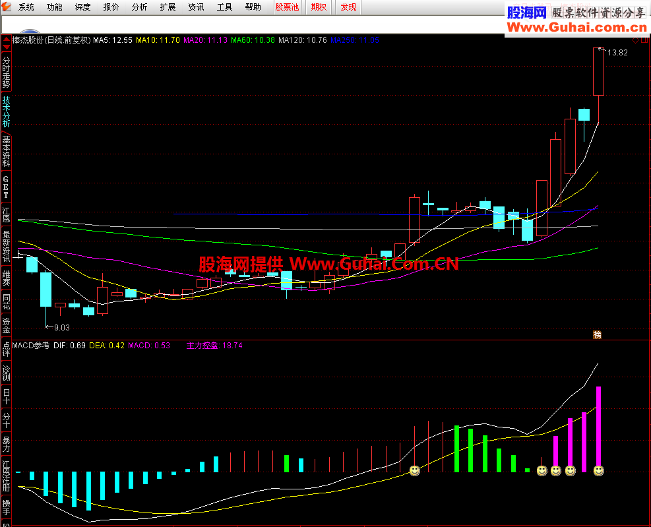Open the 功能 menu
The width and height of the screenshot is (651, 527).
(x=54, y=7)
